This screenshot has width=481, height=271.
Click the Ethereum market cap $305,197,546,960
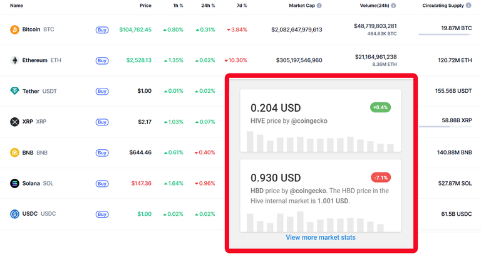pos(299,60)
